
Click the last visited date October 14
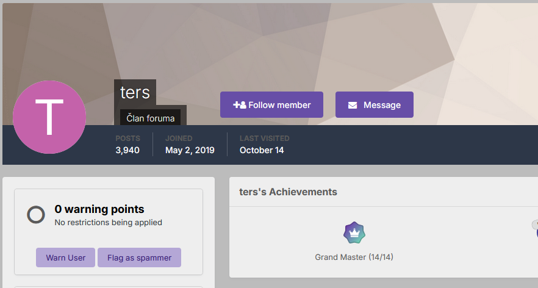pos(262,150)
